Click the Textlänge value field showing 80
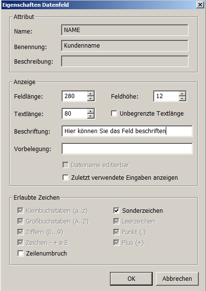This screenshot has width=206, height=291. [x=75, y=114]
